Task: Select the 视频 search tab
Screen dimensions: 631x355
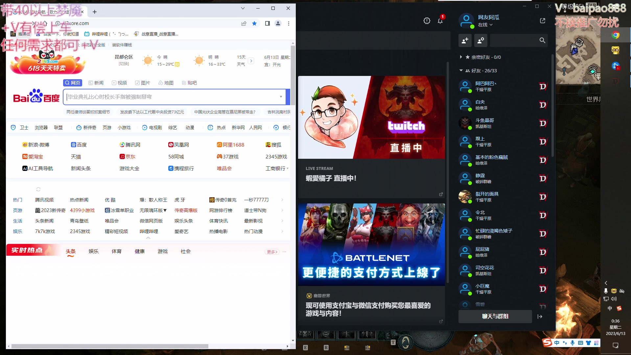Action: click(119, 83)
